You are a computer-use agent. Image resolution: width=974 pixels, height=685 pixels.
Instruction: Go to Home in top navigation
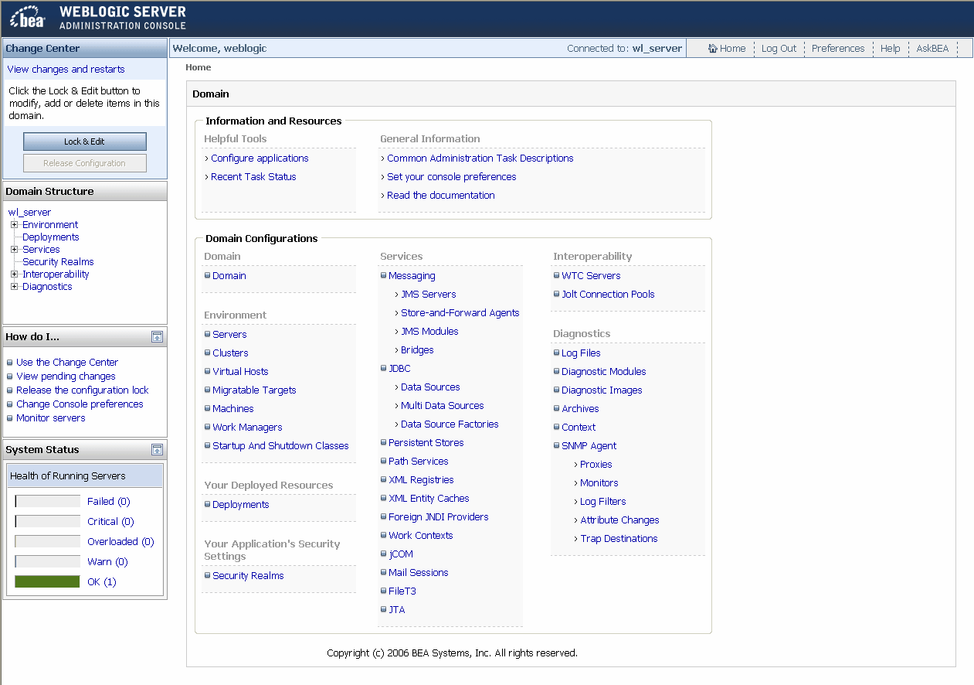point(732,48)
